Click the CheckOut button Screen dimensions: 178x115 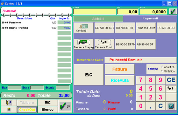pyautogui.click(x=27, y=110)
